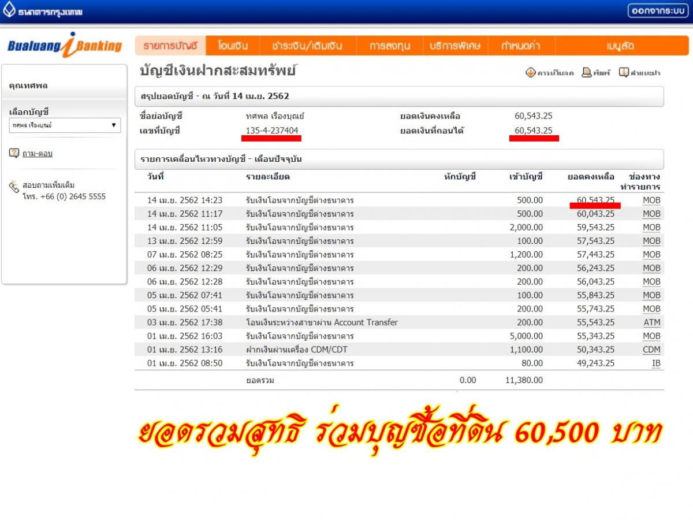Click the telephone contact icon
The height and width of the screenshot is (520, 693).
point(14,187)
